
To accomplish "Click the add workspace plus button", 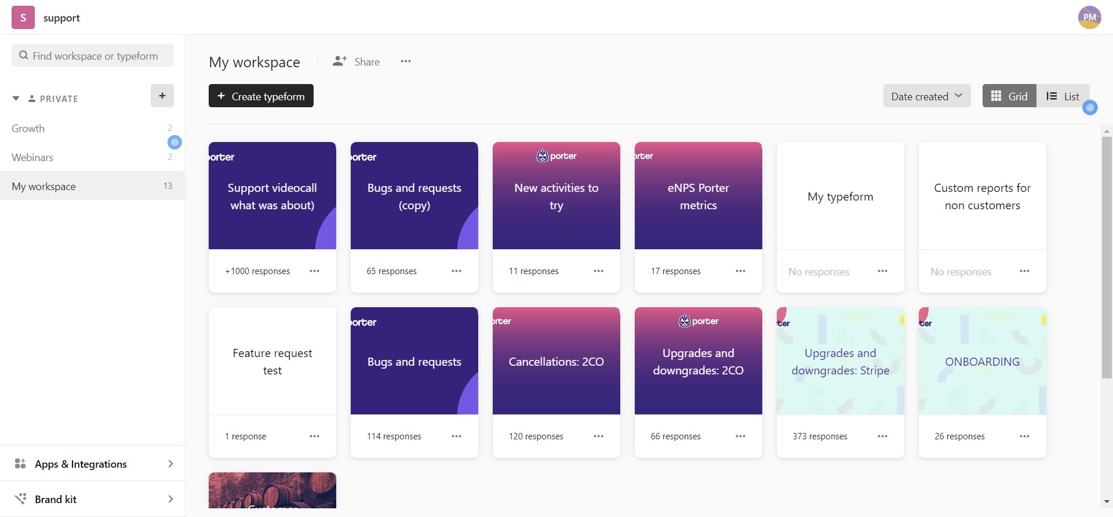I will 162,96.
